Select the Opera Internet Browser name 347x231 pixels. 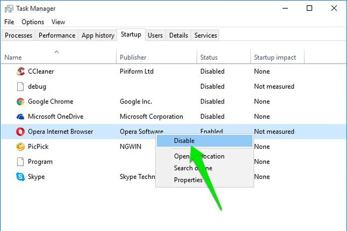tap(60, 131)
